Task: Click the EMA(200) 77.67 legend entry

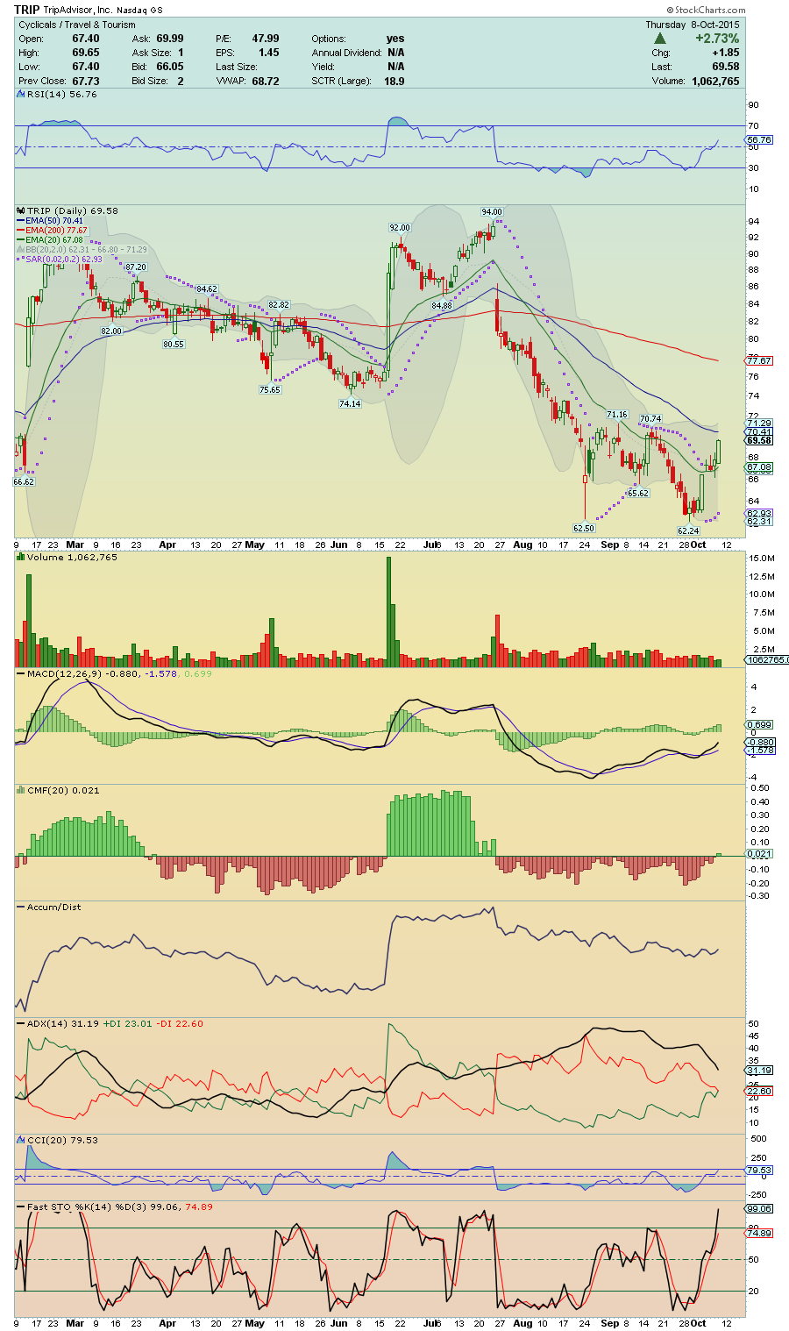Action: 57,231
